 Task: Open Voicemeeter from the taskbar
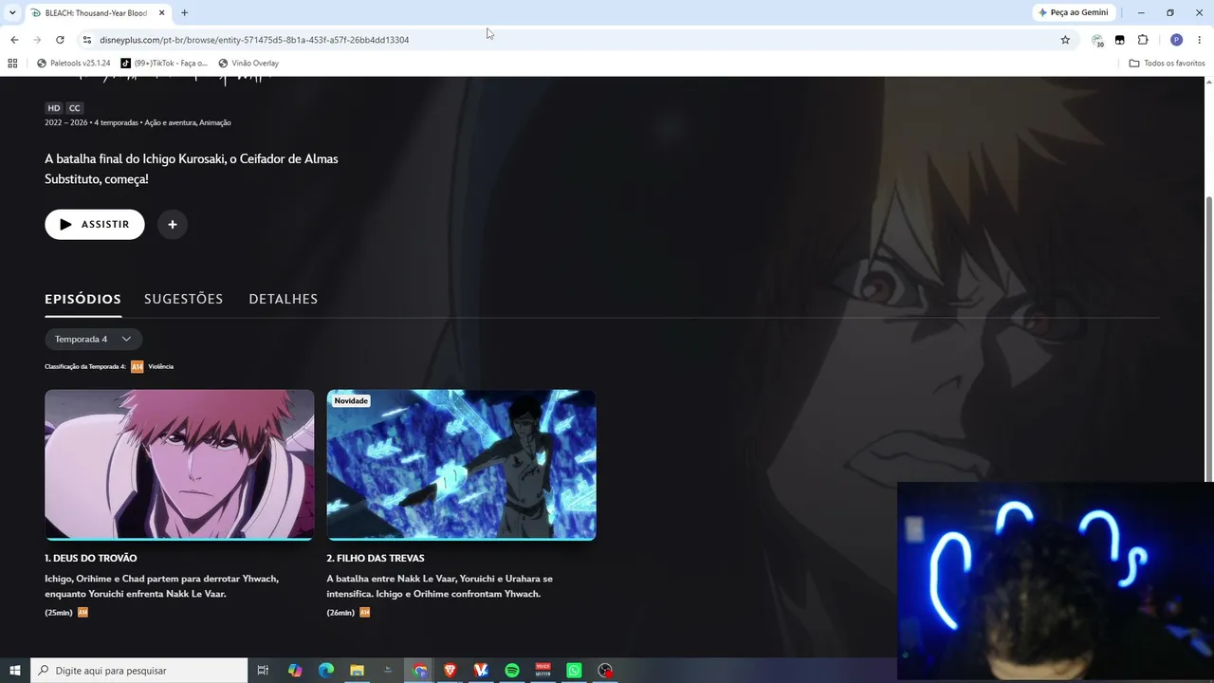543,671
